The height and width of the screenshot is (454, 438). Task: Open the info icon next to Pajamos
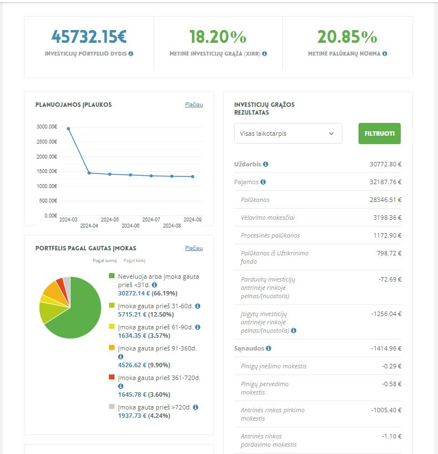pos(263,182)
